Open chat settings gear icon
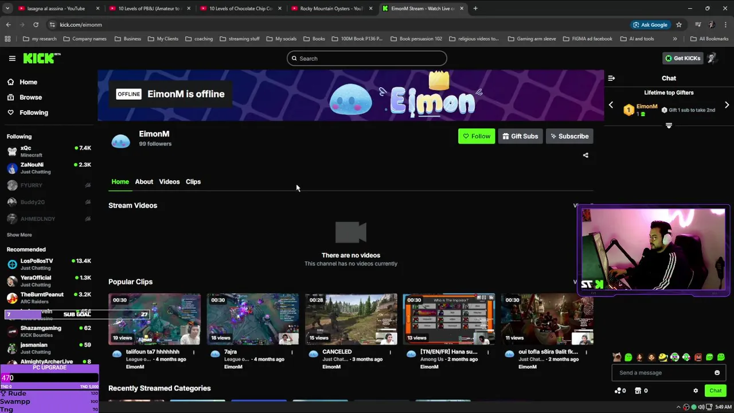This screenshot has height=413, width=734. pyautogui.click(x=696, y=391)
